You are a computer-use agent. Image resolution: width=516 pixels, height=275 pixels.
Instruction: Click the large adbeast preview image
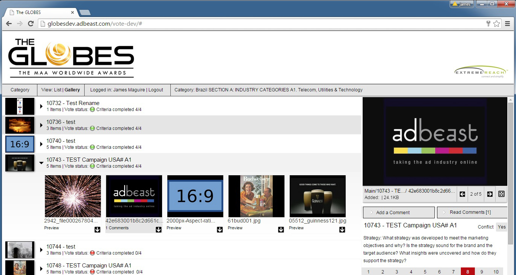click(435, 142)
